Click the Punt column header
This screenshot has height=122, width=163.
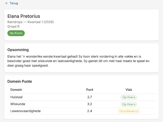click(x=90, y=90)
